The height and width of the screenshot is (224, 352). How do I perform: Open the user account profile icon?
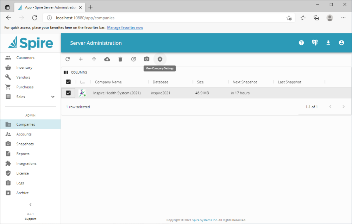pos(341,43)
